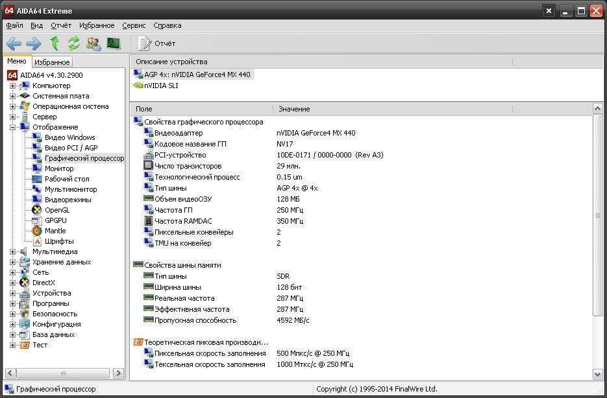Click the GPGPU icon in tree
Image resolution: width=607 pixels, height=398 pixels.
click(x=37, y=220)
